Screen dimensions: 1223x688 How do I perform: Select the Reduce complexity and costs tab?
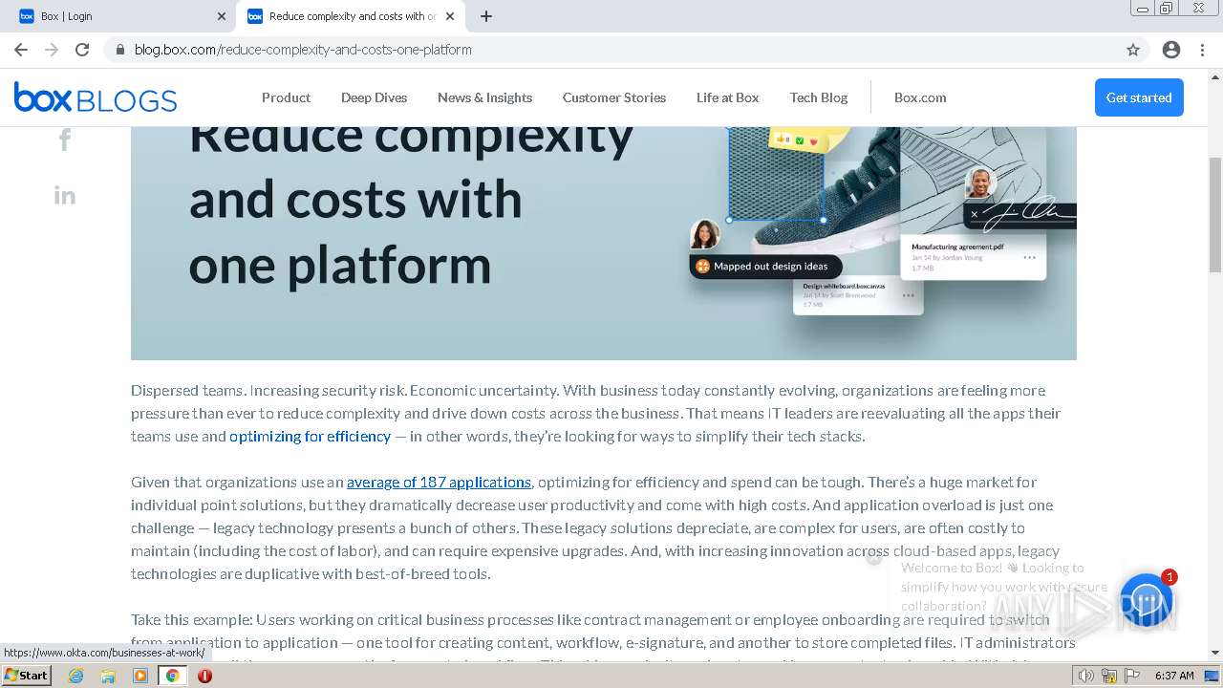[351, 16]
